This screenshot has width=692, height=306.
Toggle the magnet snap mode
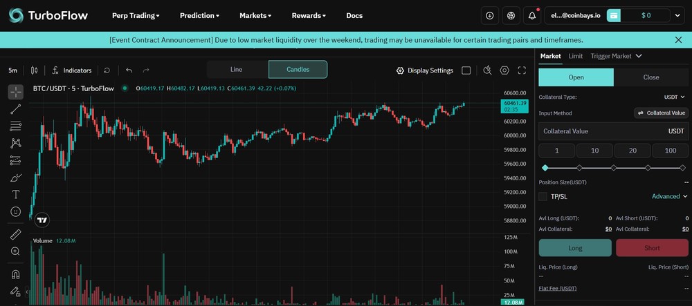[15, 274]
